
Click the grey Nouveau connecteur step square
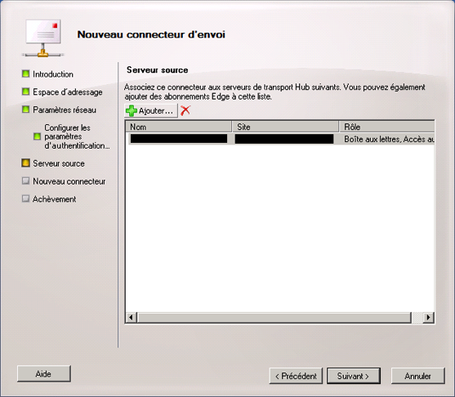pyautogui.click(x=25, y=181)
